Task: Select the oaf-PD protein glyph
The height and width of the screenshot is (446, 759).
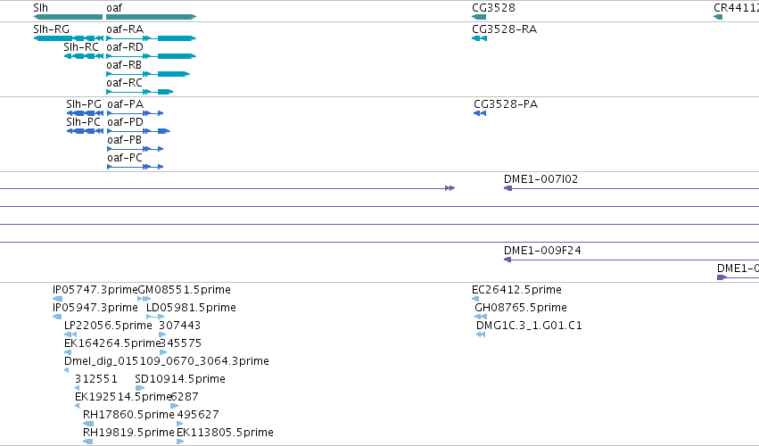Action: (x=138, y=131)
